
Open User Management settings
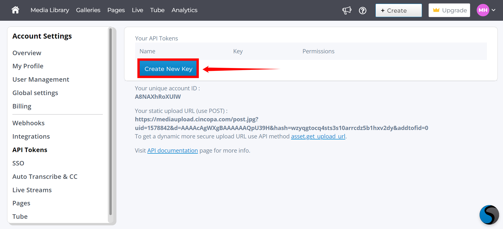(41, 80)
